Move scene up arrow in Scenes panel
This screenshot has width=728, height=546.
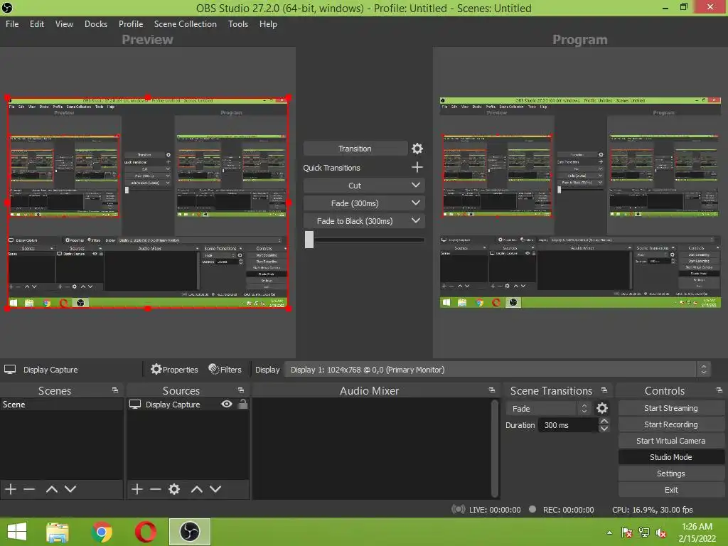(51, 489)
